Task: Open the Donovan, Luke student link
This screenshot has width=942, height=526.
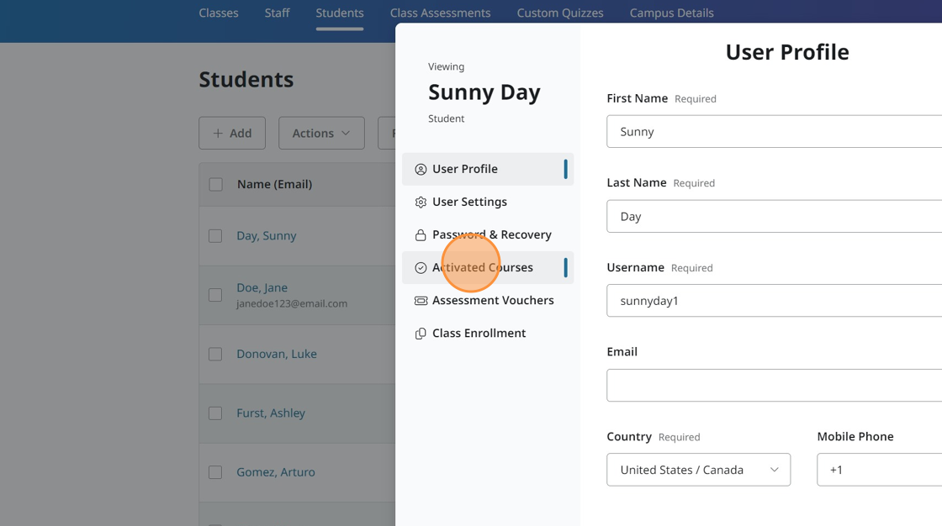Action: coord(277,355)
